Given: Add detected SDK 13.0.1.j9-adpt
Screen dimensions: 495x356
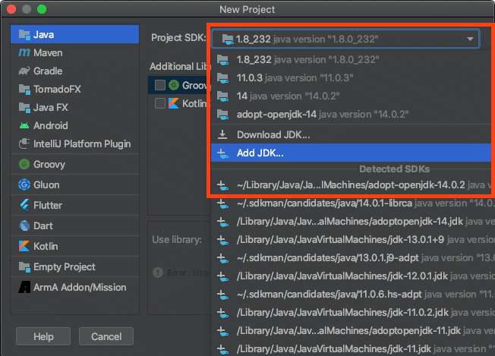Looking at the screenshot, I should tap(353, 258).
